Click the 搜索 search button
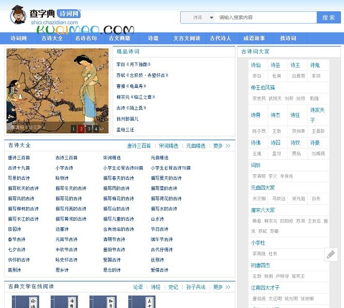 [x=329, y=18]
